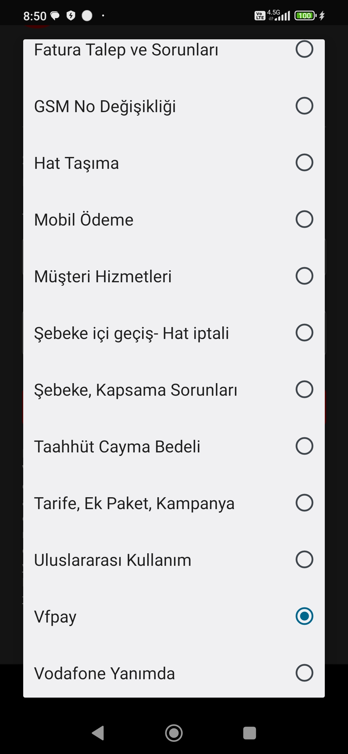Screen dimensions: 348x754
Task: Choose the Şebeke içi geçiş- Hat iptali radio button
Action: [x=304, y=333]
